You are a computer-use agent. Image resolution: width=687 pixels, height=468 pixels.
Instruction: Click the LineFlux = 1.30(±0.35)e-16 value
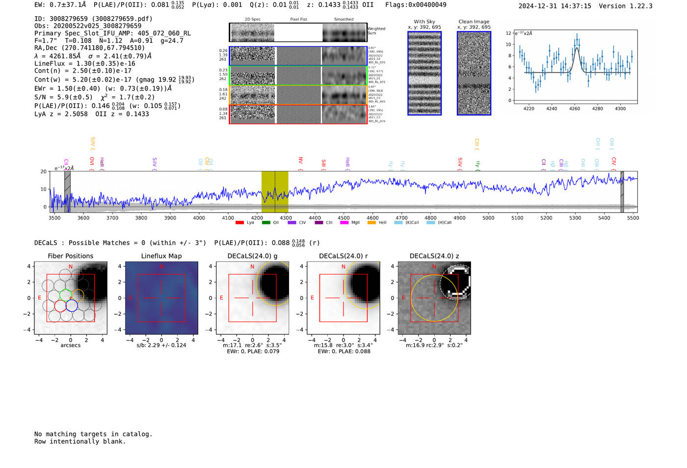85,64
